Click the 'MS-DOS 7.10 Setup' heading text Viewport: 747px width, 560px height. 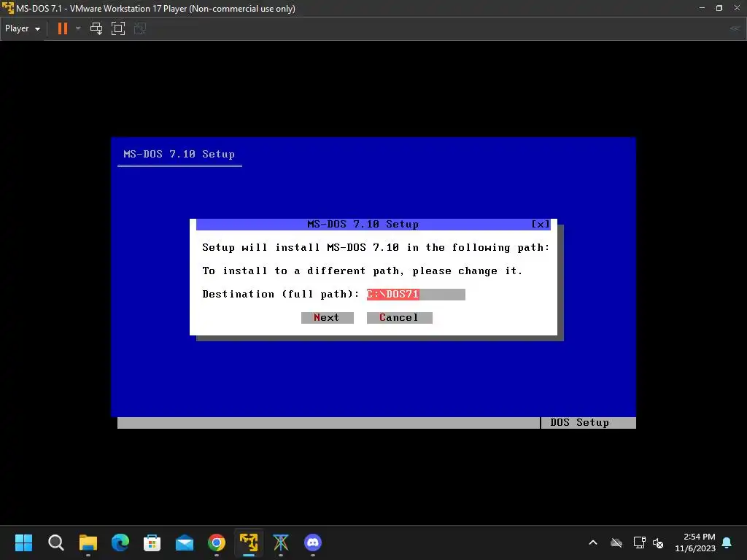(x=179, y=155)
